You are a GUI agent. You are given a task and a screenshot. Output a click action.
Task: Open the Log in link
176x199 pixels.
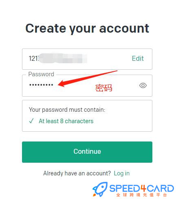click(x=122, y=173)
